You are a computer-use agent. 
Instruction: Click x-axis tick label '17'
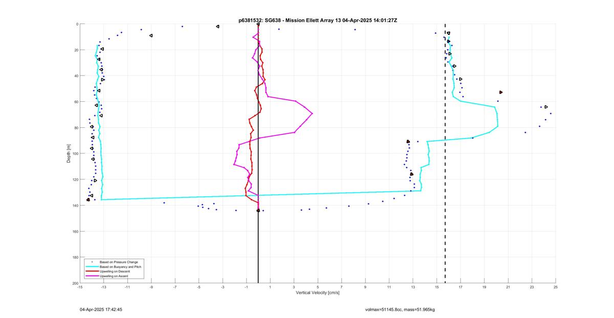point(461,287)
